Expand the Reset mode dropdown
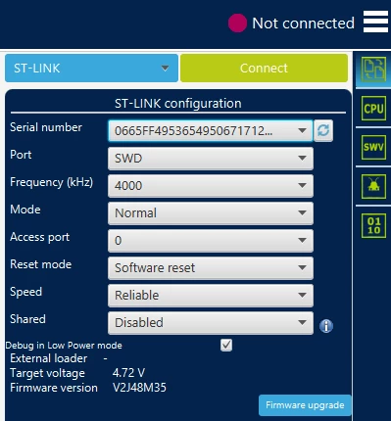 point(211,268)
